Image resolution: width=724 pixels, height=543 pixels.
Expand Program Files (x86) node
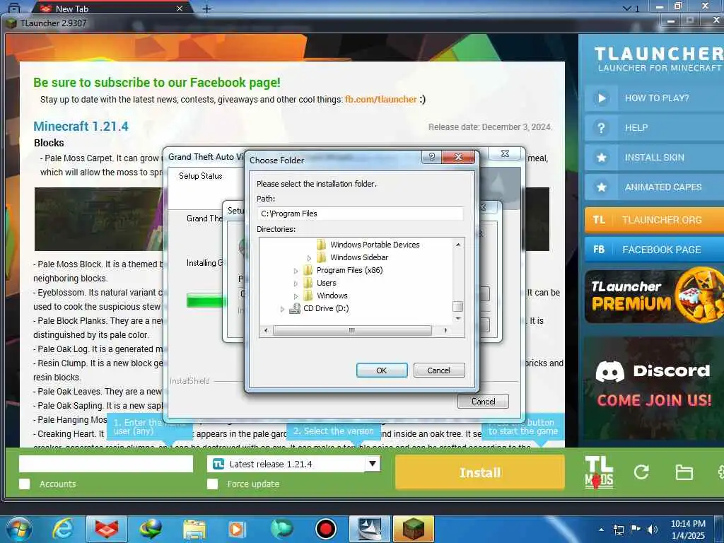coord(296,271)
